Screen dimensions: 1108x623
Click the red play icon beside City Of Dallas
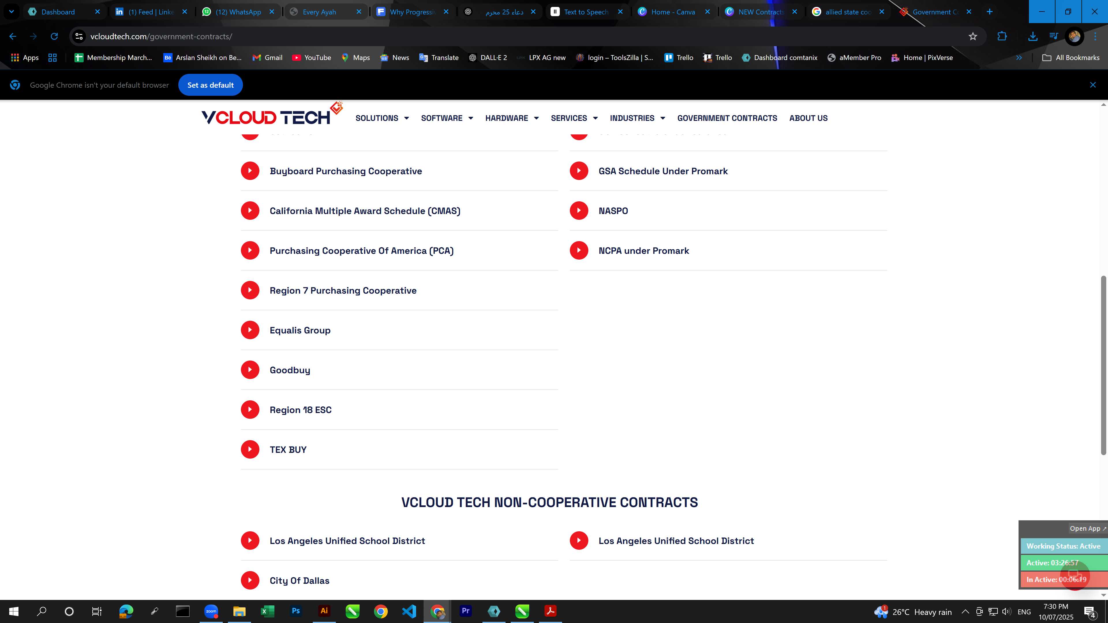[250, 580]
